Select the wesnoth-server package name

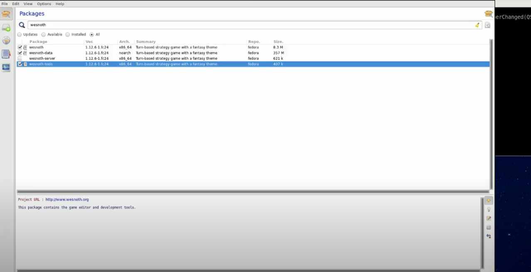coord(42,58)
